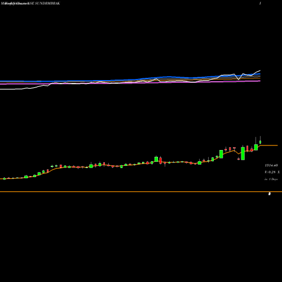Click the NSE SUNDRMBRAK chart title
Image resolution: width=282 pixels, height=282 pixels.
tap(45, 3)
